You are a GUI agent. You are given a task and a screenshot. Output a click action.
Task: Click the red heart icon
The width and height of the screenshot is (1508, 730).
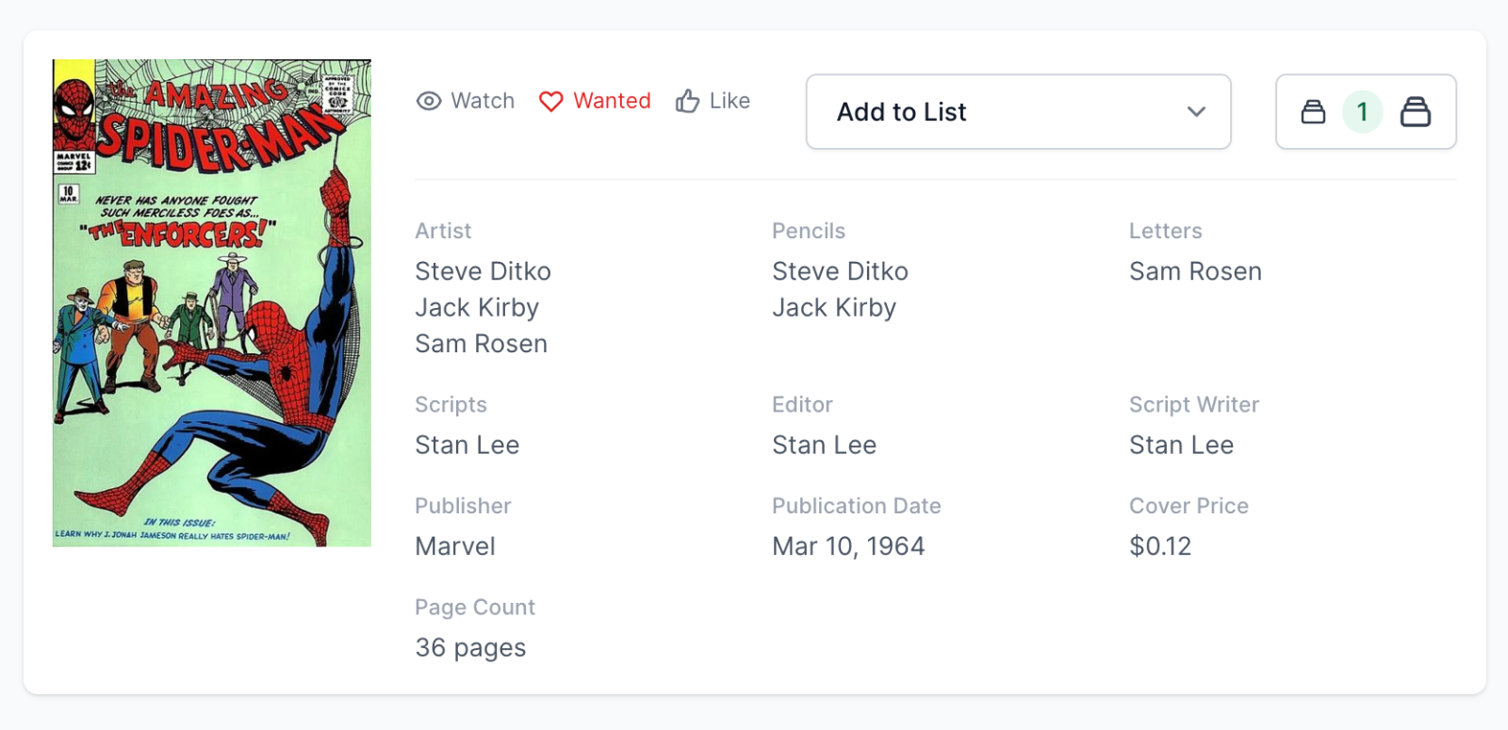coord(550,101)
